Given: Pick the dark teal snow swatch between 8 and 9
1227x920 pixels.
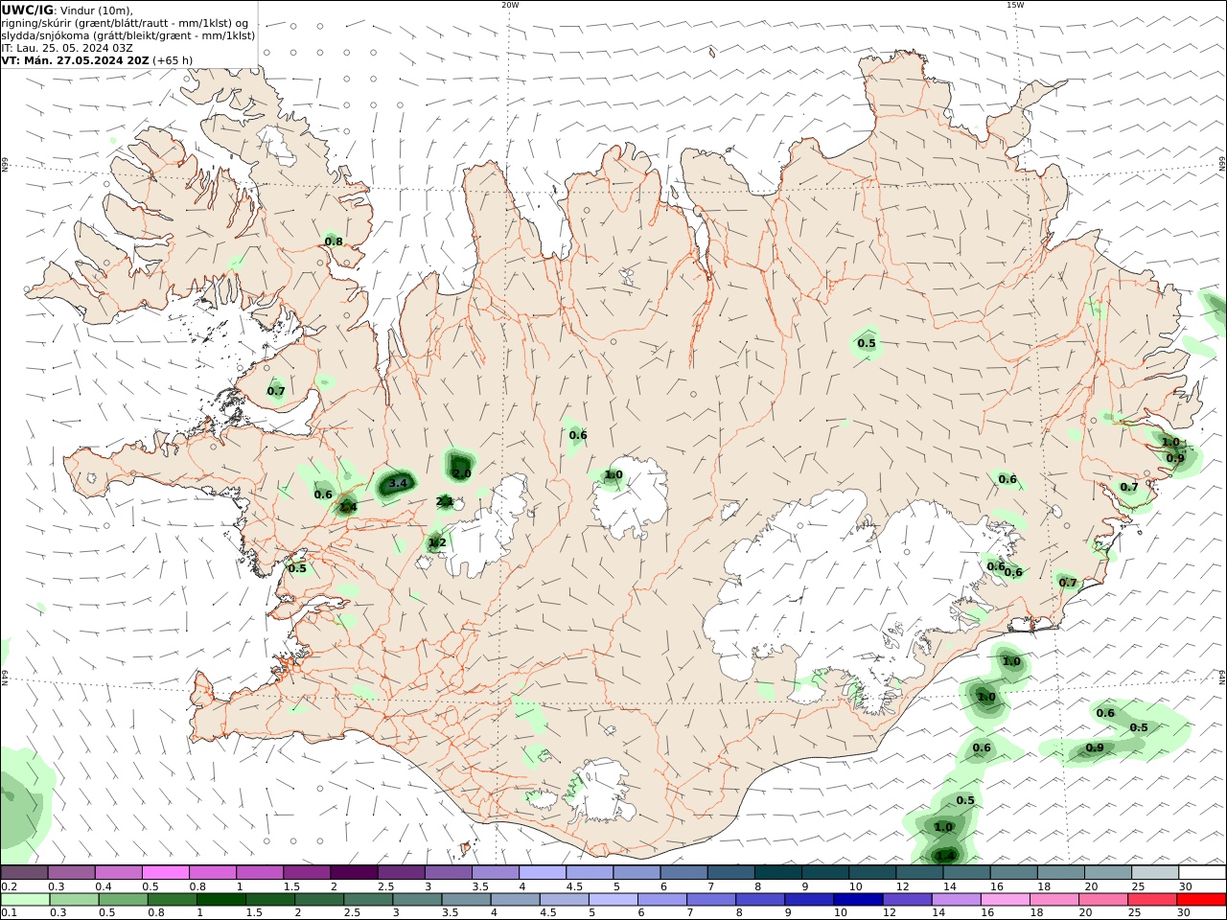Looking at the screenshot, I should (778, 872).
